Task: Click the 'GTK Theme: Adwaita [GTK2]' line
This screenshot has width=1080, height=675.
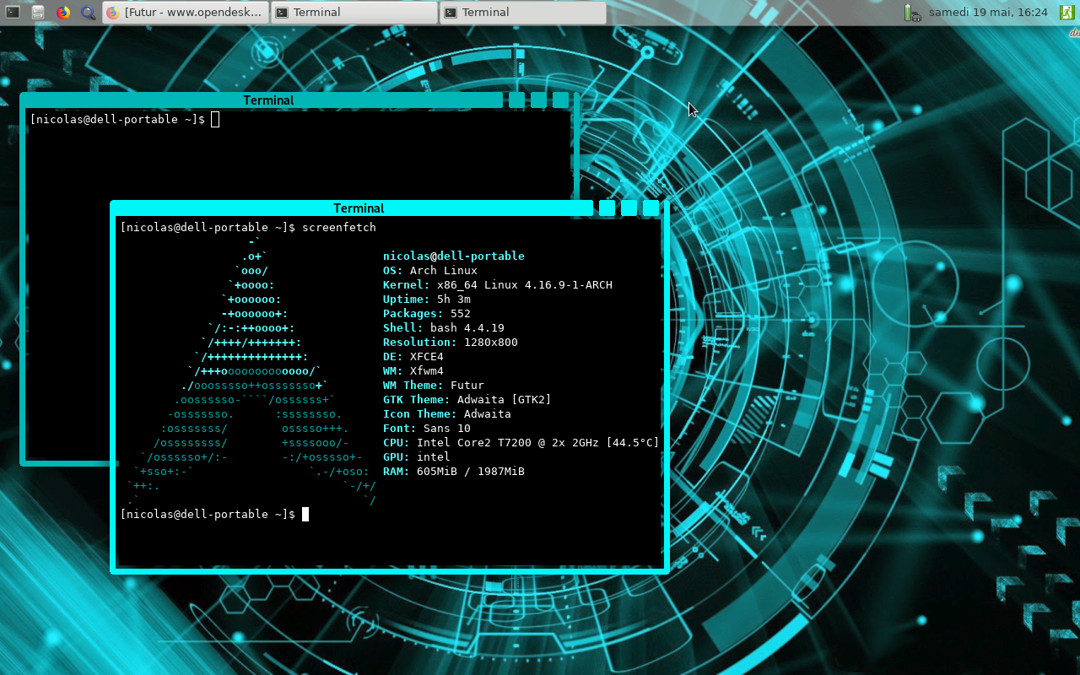Action: pos(467,400)
